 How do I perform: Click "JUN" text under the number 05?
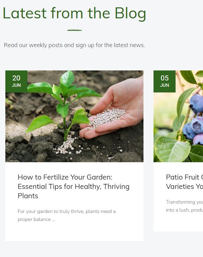pos(165,85)
